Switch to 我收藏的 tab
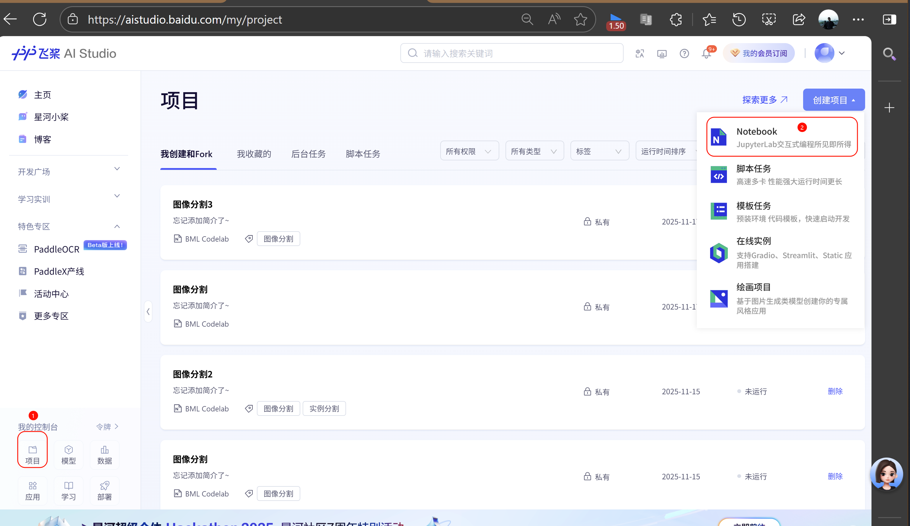The image size is (910, 526). point(254,154)
